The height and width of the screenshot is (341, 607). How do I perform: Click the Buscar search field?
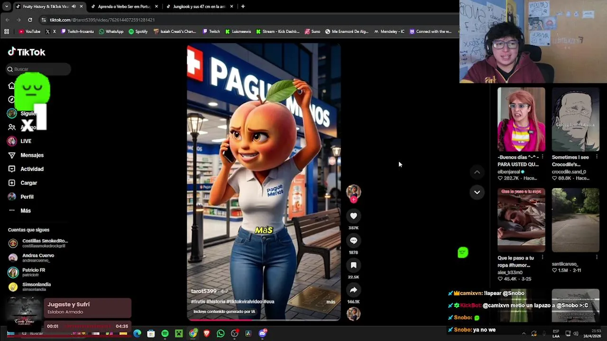pyautogui.click(x=38, y=69)
